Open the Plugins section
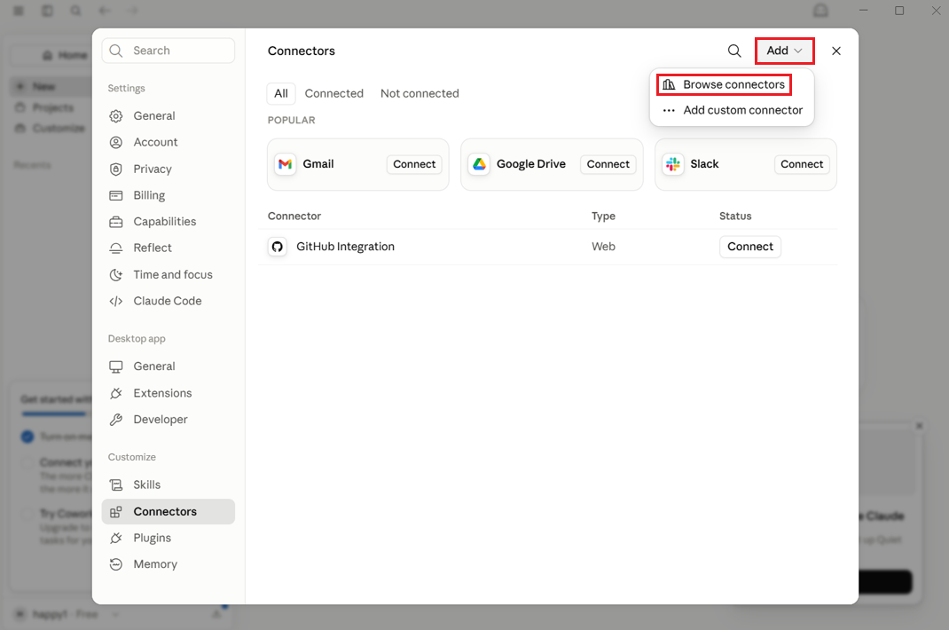This screenshot has width=949, height=630. (x=169, y=538)
